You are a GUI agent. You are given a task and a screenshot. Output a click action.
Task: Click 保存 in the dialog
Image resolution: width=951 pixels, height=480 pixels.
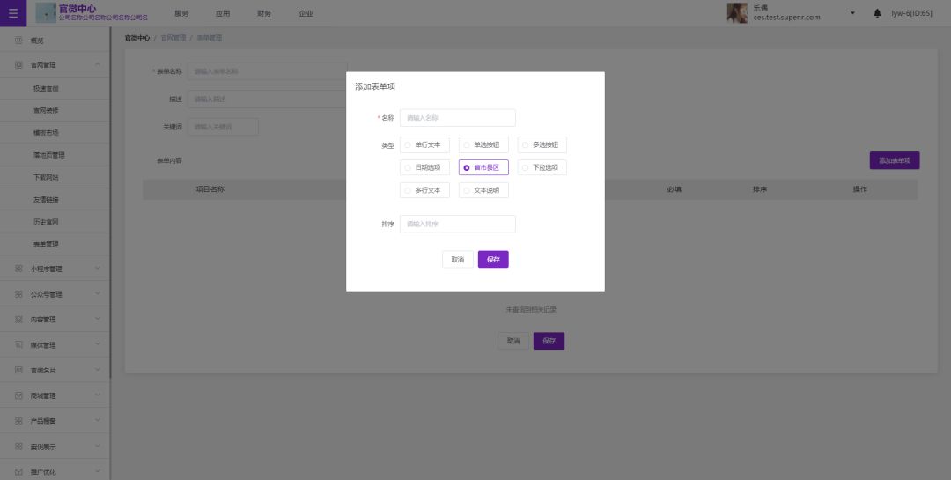(493, 260)
